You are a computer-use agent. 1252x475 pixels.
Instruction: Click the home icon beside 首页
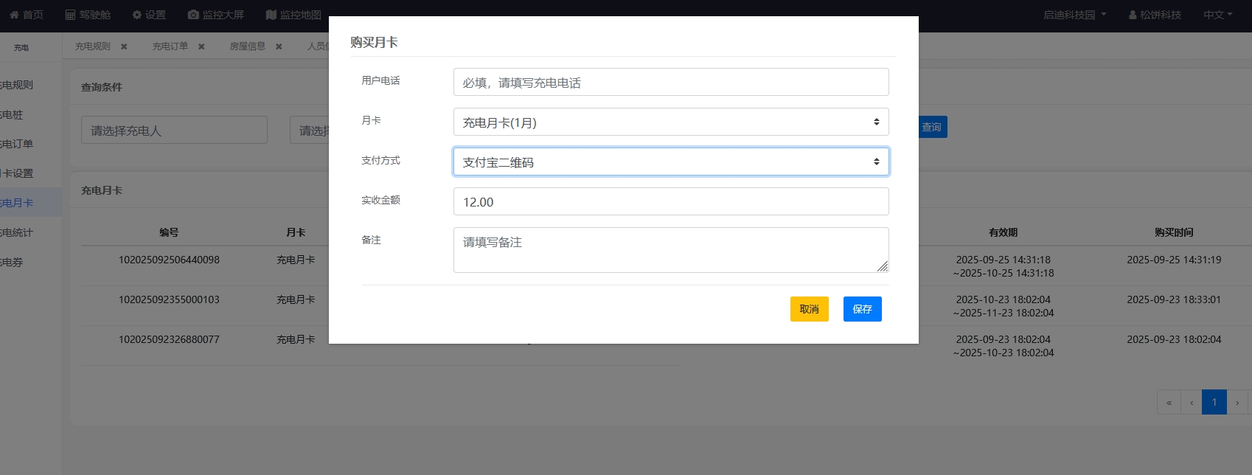click(14, 15)
